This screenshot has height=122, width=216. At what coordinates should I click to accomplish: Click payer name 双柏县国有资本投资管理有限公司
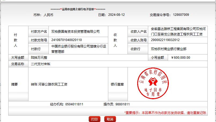(76, 32)
